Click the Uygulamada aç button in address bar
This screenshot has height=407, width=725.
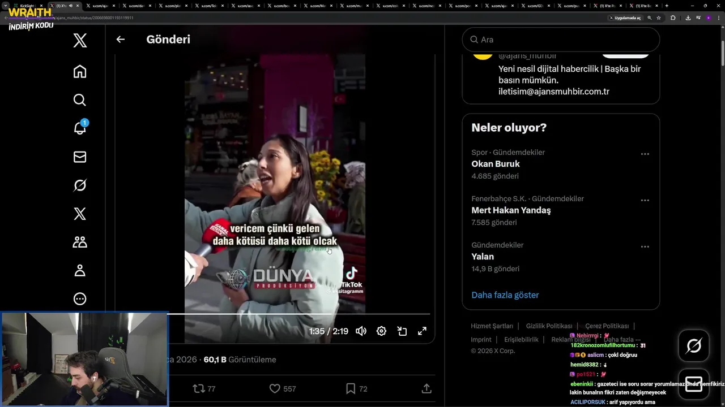625,18
